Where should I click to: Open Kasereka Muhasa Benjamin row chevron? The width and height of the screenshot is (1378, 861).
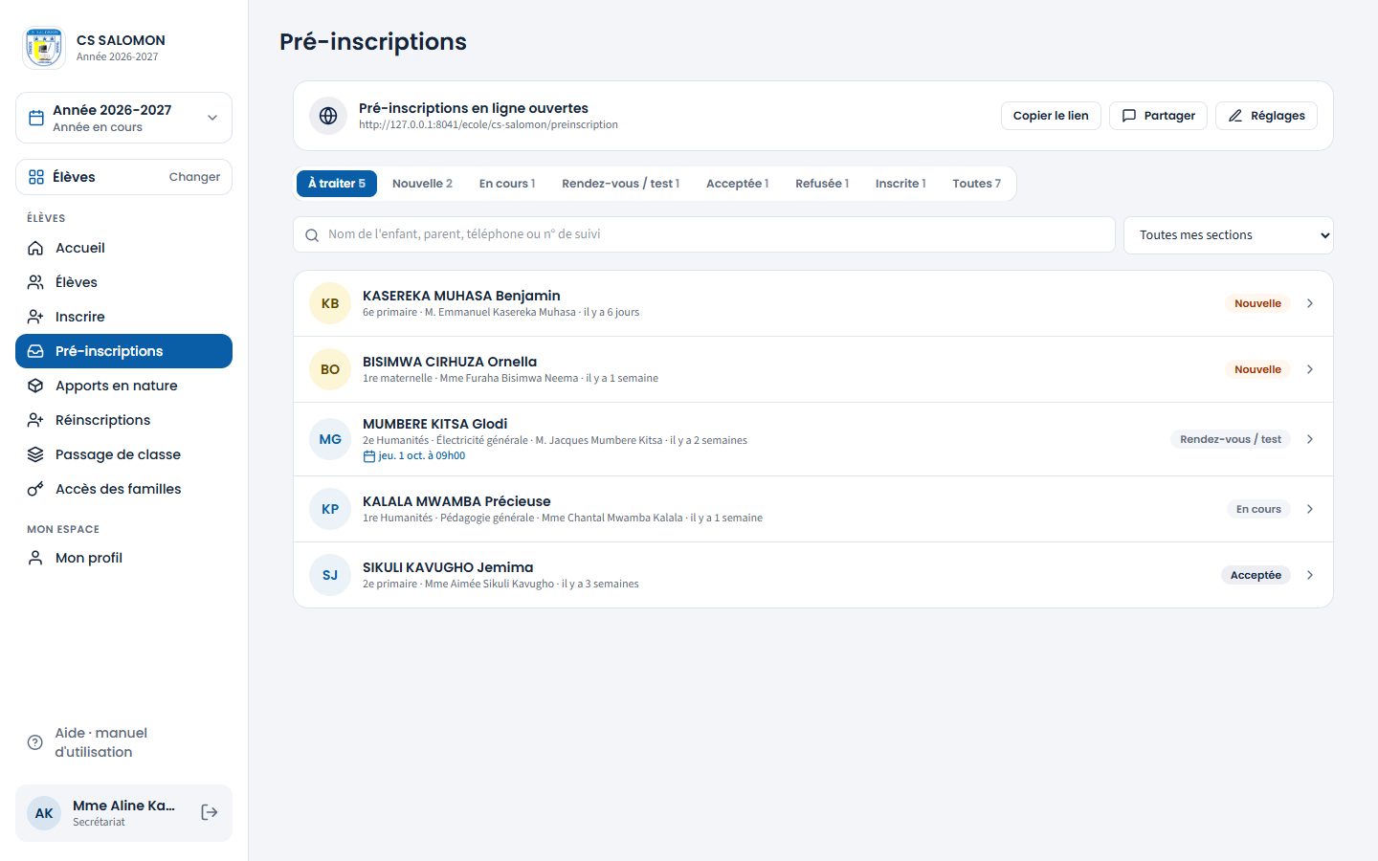tap(1310, 303)
